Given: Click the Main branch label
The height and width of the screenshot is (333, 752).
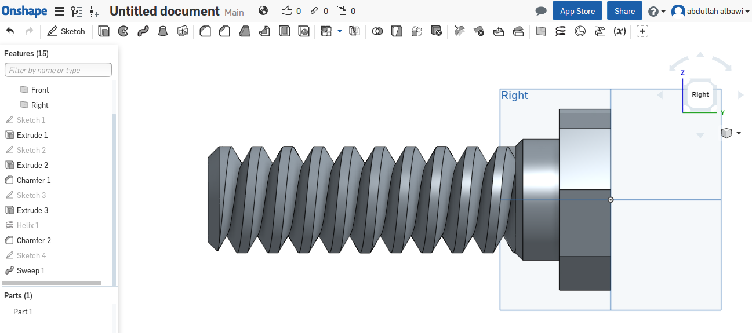Looking at the screenshot, I should click(234, 12).
